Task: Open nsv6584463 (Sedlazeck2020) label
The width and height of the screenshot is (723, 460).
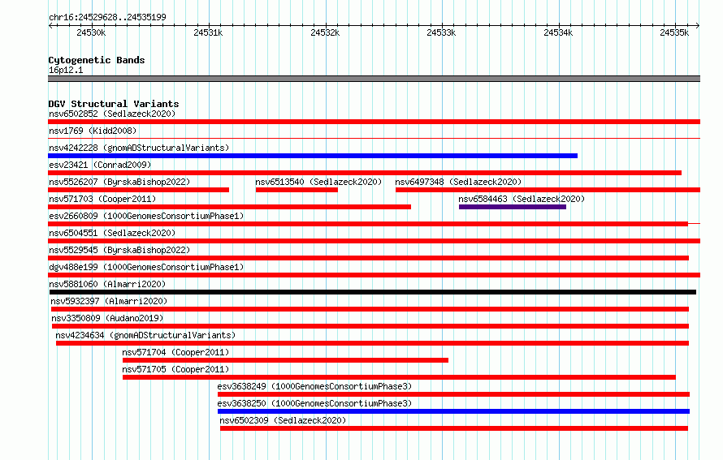Action: coord(522,199)
